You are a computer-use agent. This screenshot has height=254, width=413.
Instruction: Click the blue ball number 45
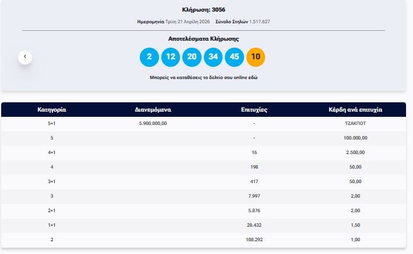point(234,57)
